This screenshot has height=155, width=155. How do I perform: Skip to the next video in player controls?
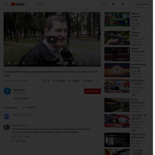[x=16, y=63]
